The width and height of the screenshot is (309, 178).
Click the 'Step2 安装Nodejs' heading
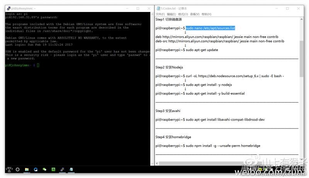point(169,67)
